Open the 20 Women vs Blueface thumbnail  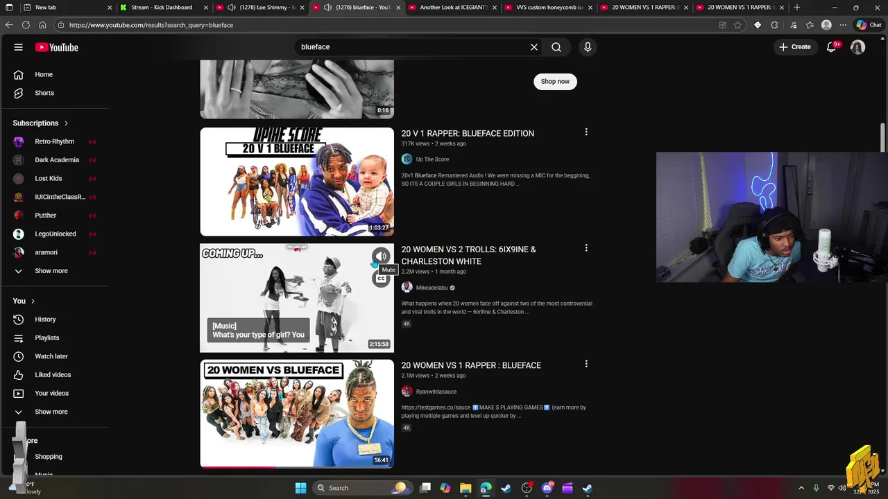click(297, 414)
